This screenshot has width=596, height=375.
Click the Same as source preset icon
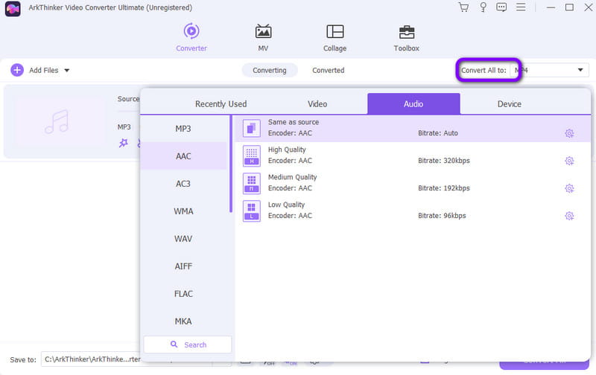point(252,128)
